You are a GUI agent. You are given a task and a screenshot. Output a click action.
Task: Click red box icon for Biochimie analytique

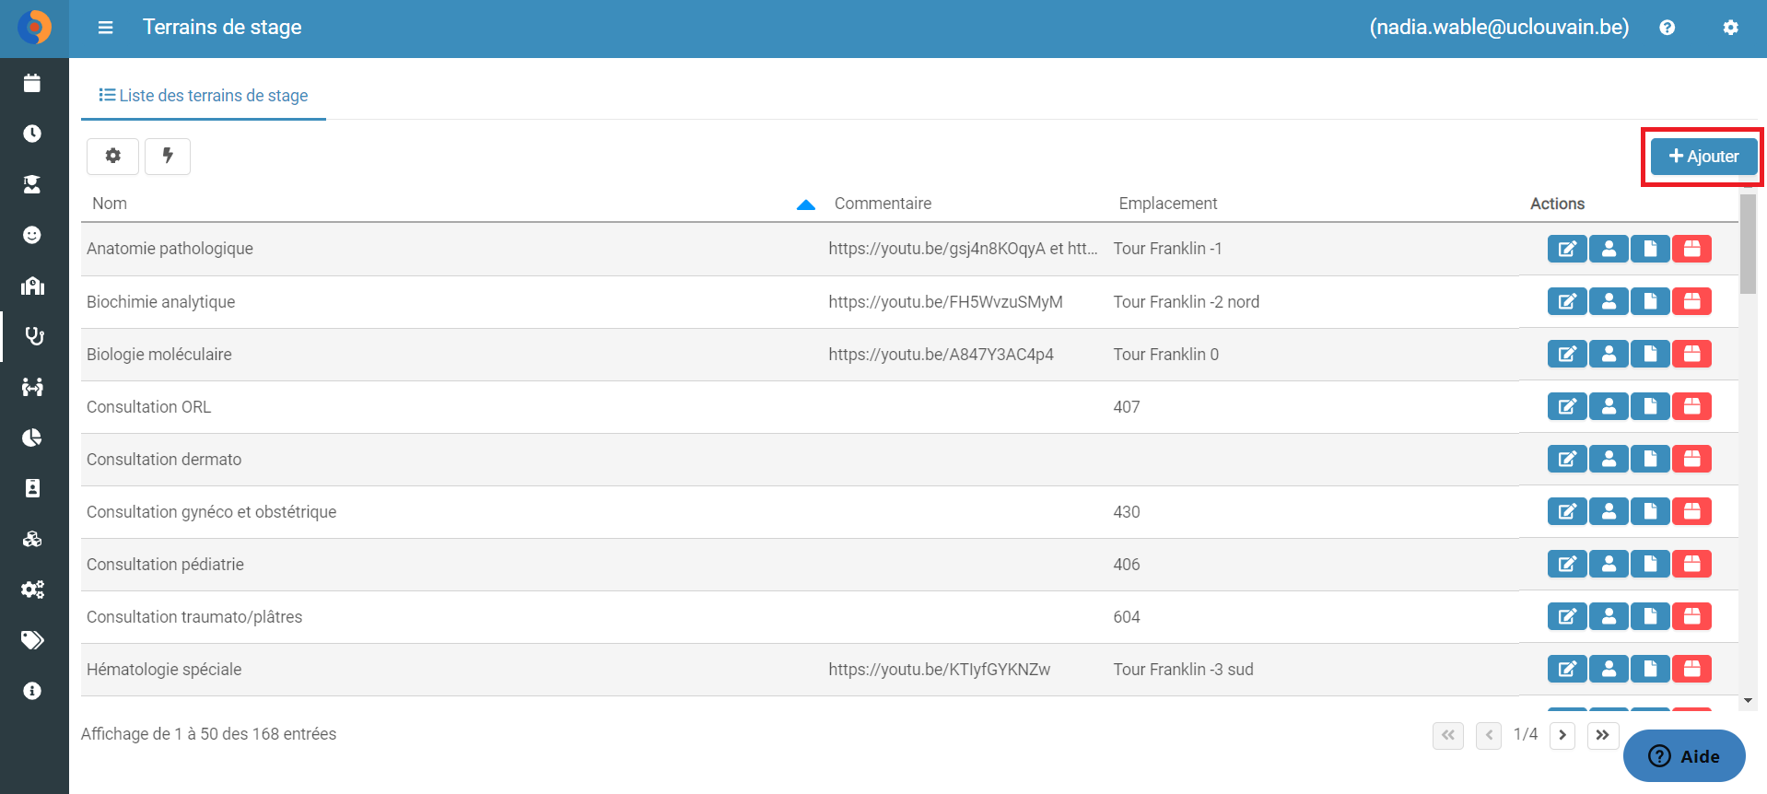pyautogui.click(x=1691, y=301)
